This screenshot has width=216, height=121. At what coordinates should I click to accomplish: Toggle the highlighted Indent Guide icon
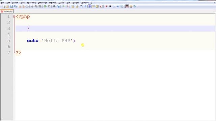click(x=89, y=6)
